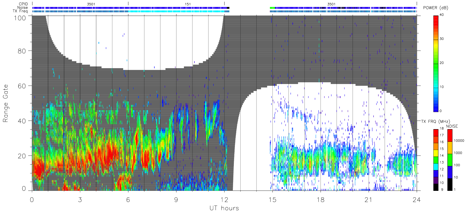
Task: Click the 'Range Gate' y-axis title
Action: 6,103
